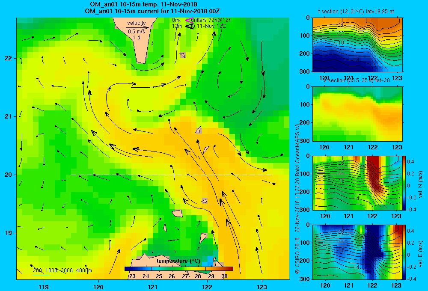Image resolution: width=428 pixels, height=291 pixels.
Task: Open the temperature section panel
Action: pyautogui.click(x=357, y=45)
